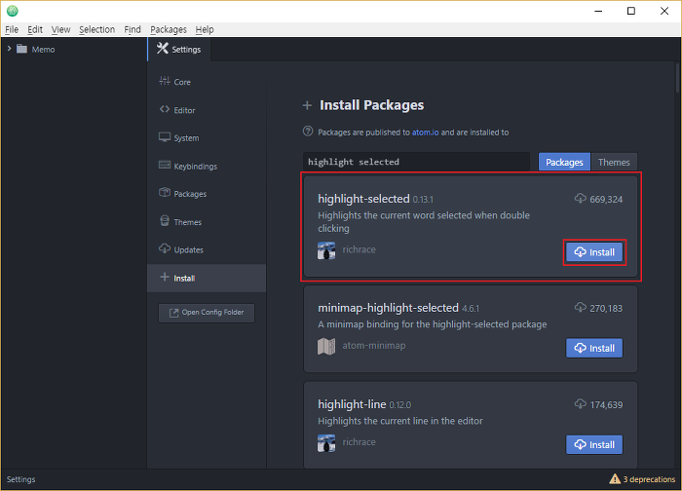Click the Settings label in status bar
Image resolution: width=682 pixels, height=491 pixels.
(20, 479)
